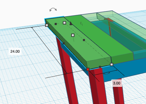
Task: Click the black mid-edge handle on the left side edge
Action: [64, 43]
